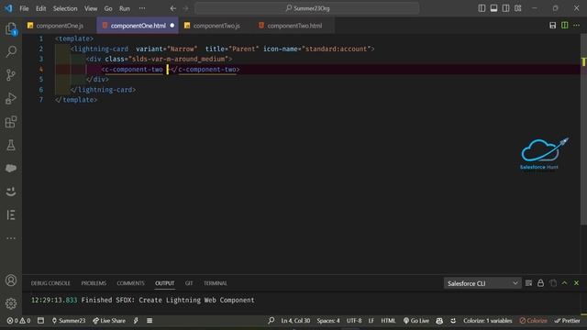This screenshot has height=330, width=587.
Task: Open Source Control view
Action: [x=11, y=75]
